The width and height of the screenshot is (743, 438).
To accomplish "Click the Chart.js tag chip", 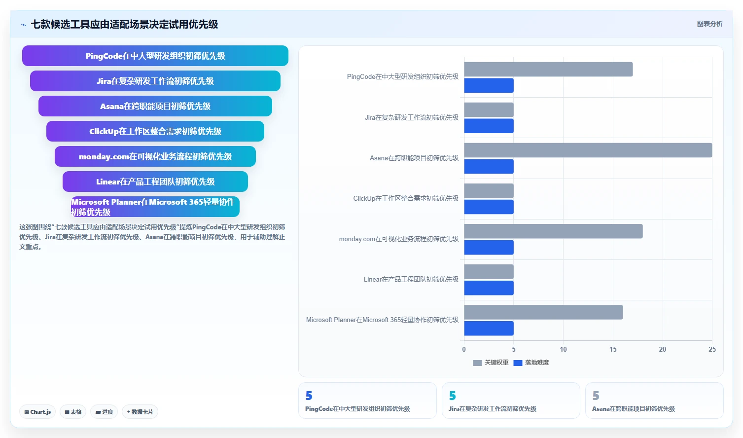I will 37,412.
